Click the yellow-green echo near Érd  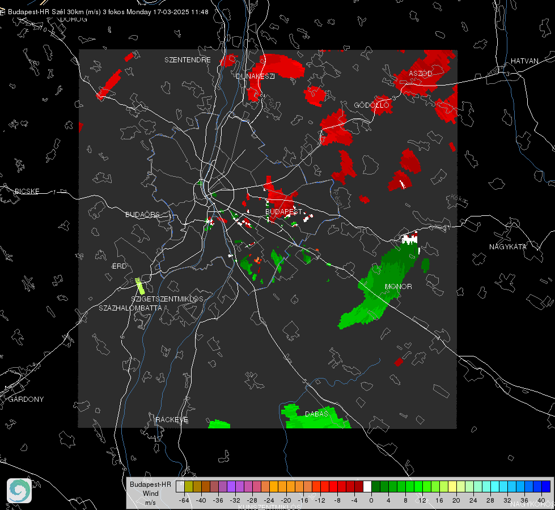(140, 286)
